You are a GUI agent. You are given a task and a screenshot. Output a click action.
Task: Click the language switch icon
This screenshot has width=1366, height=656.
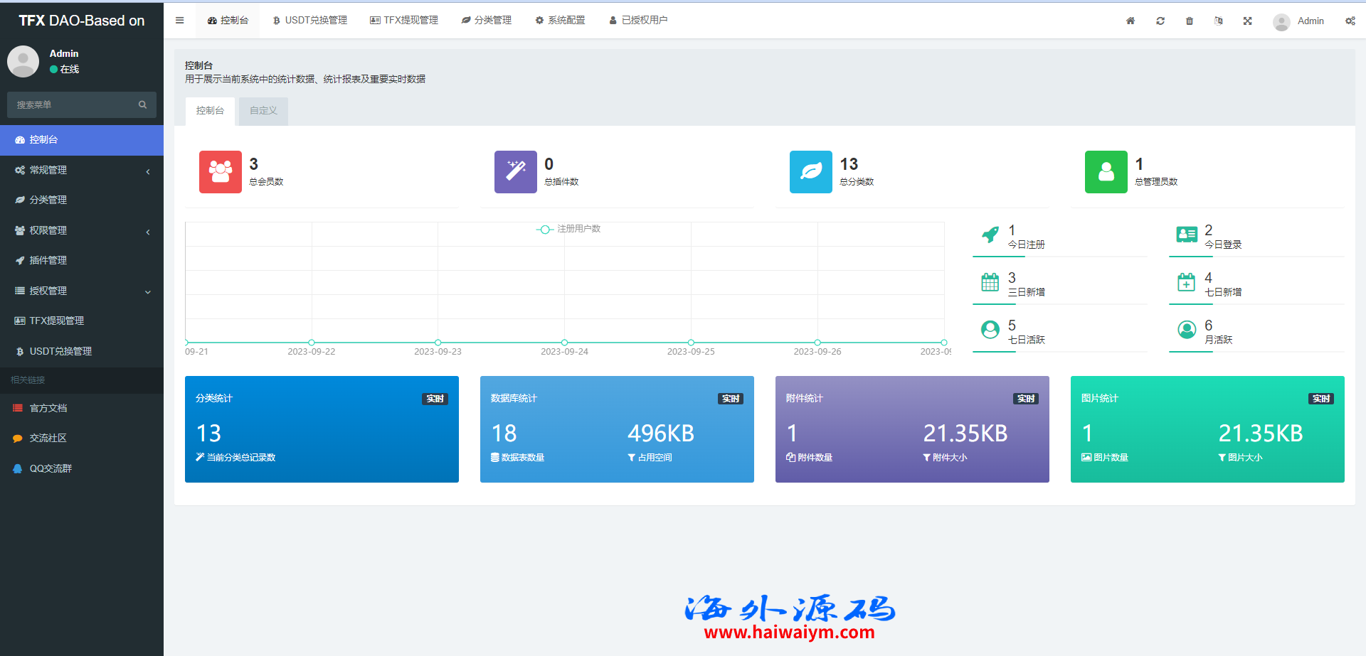coord(1219,21)
